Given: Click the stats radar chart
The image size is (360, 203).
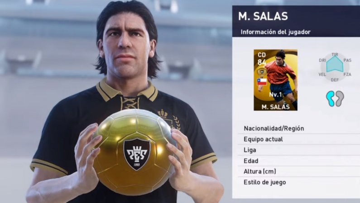Looking at the screenshot, I should [x=335, y=66].
